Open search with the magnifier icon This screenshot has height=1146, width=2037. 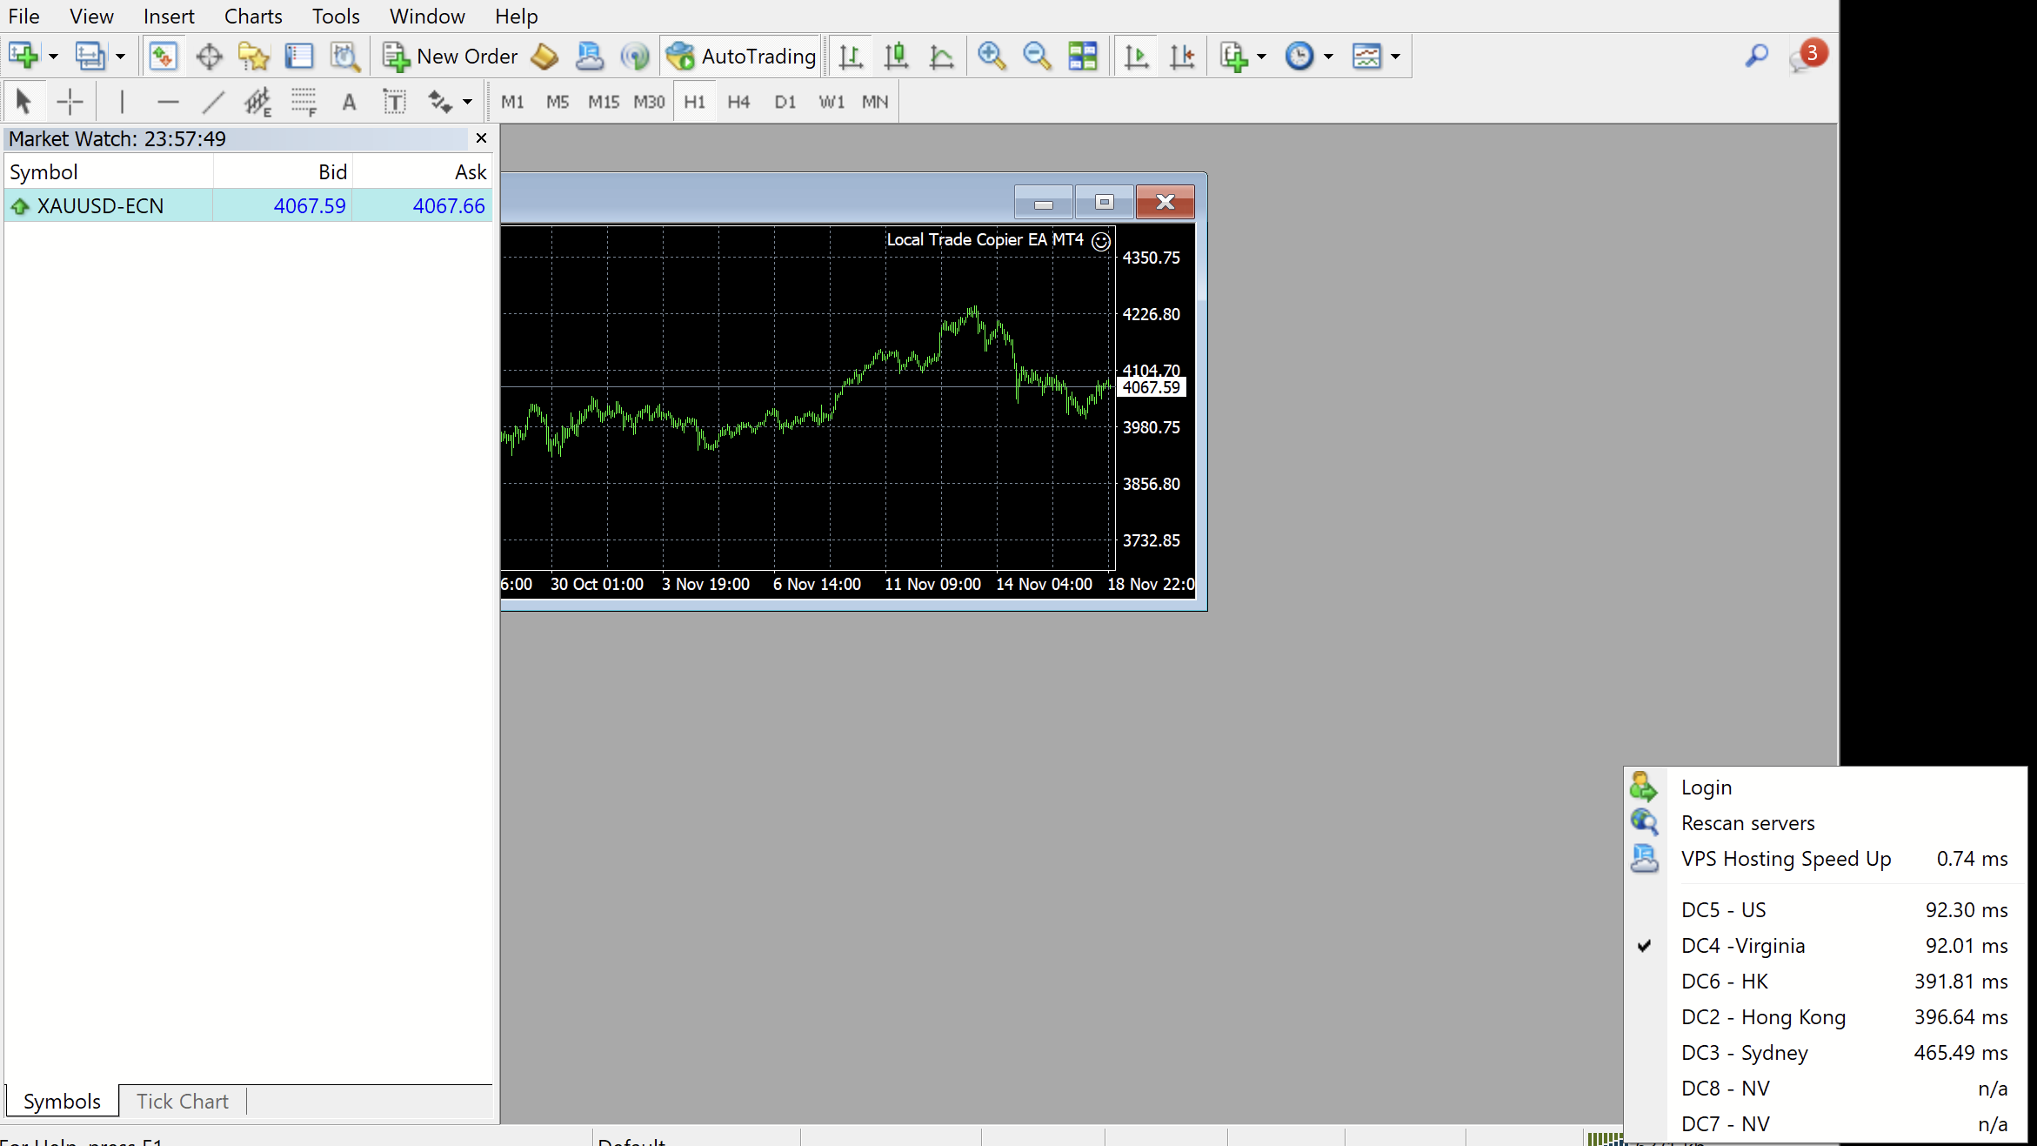point(1756,57)
